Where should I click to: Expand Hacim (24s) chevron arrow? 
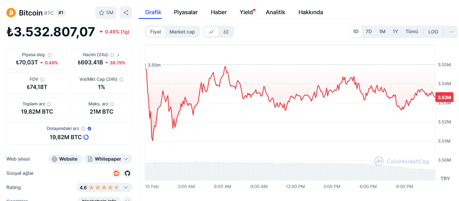[118, 55]
